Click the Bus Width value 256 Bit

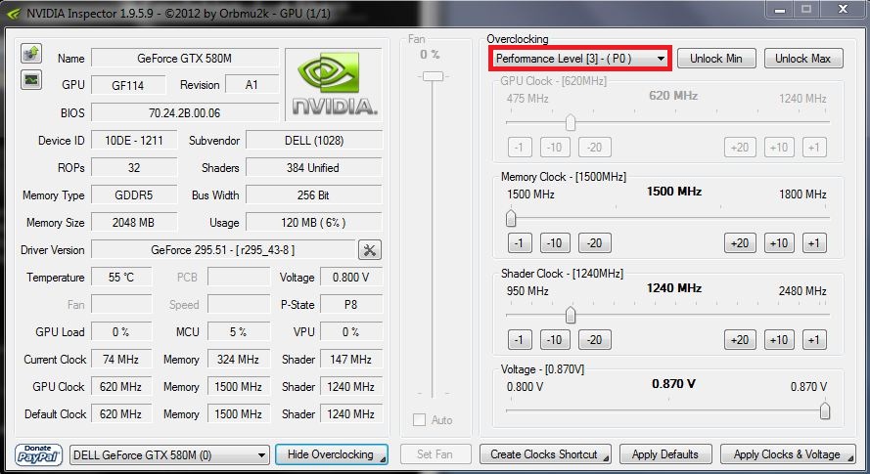(x=314, y=195)
